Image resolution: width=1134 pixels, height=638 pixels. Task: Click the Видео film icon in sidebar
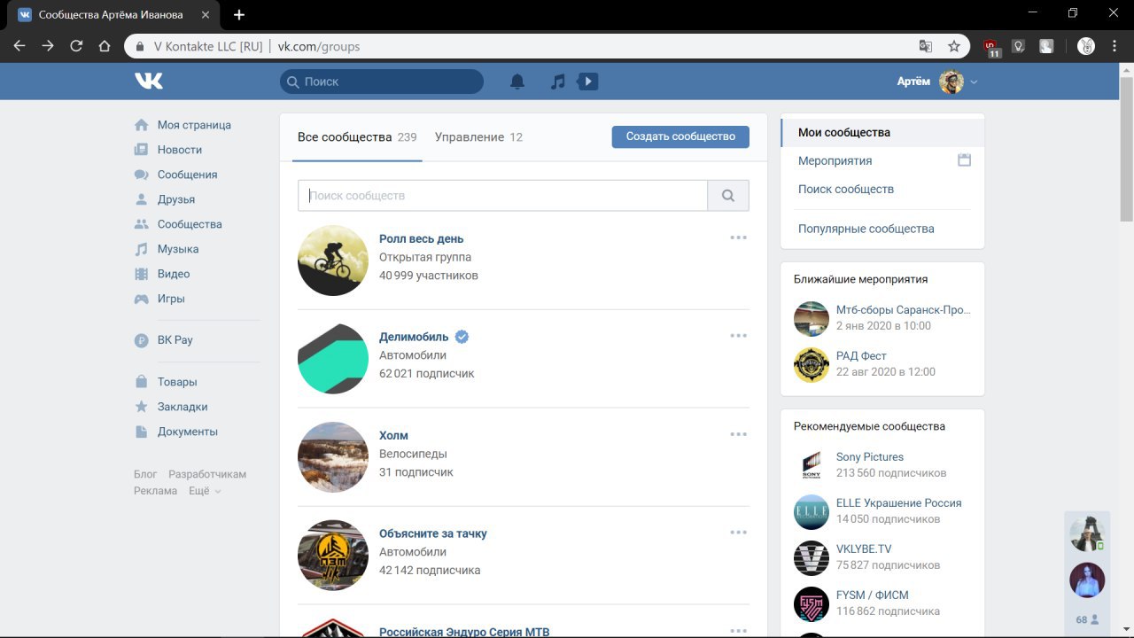(x=141, y=274)
